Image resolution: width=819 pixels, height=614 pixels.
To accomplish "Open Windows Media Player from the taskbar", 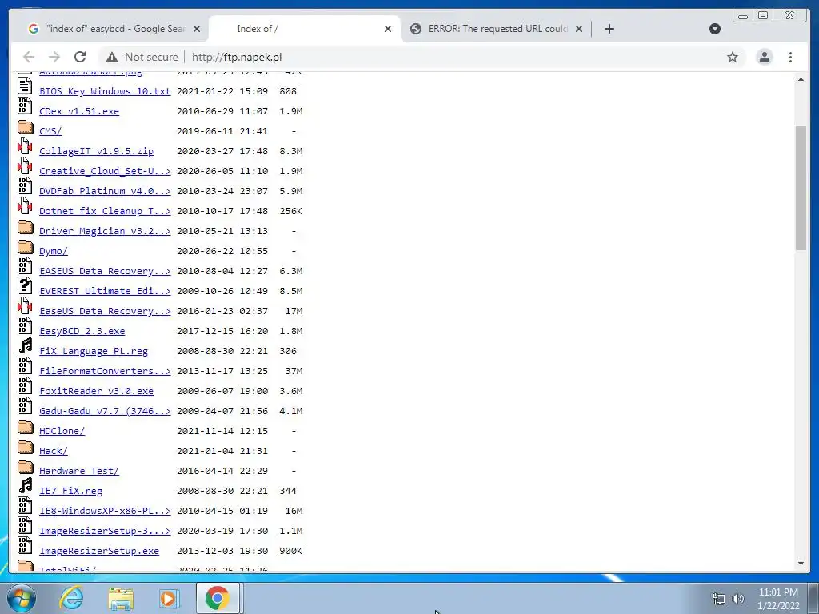I will click(x=169, y=598).
